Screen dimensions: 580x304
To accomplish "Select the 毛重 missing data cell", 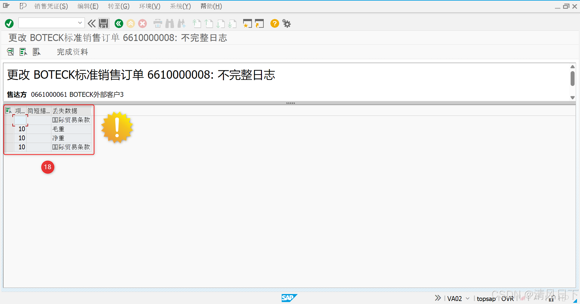I will click(x=71, y=129).
